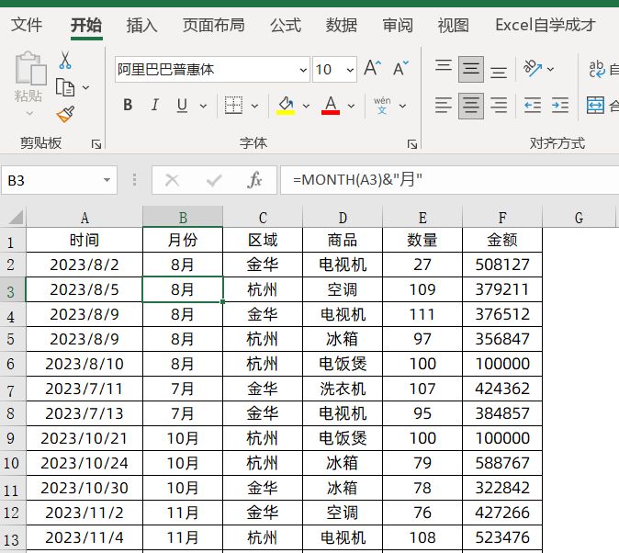Select row 13 header

tap(11, 539)
